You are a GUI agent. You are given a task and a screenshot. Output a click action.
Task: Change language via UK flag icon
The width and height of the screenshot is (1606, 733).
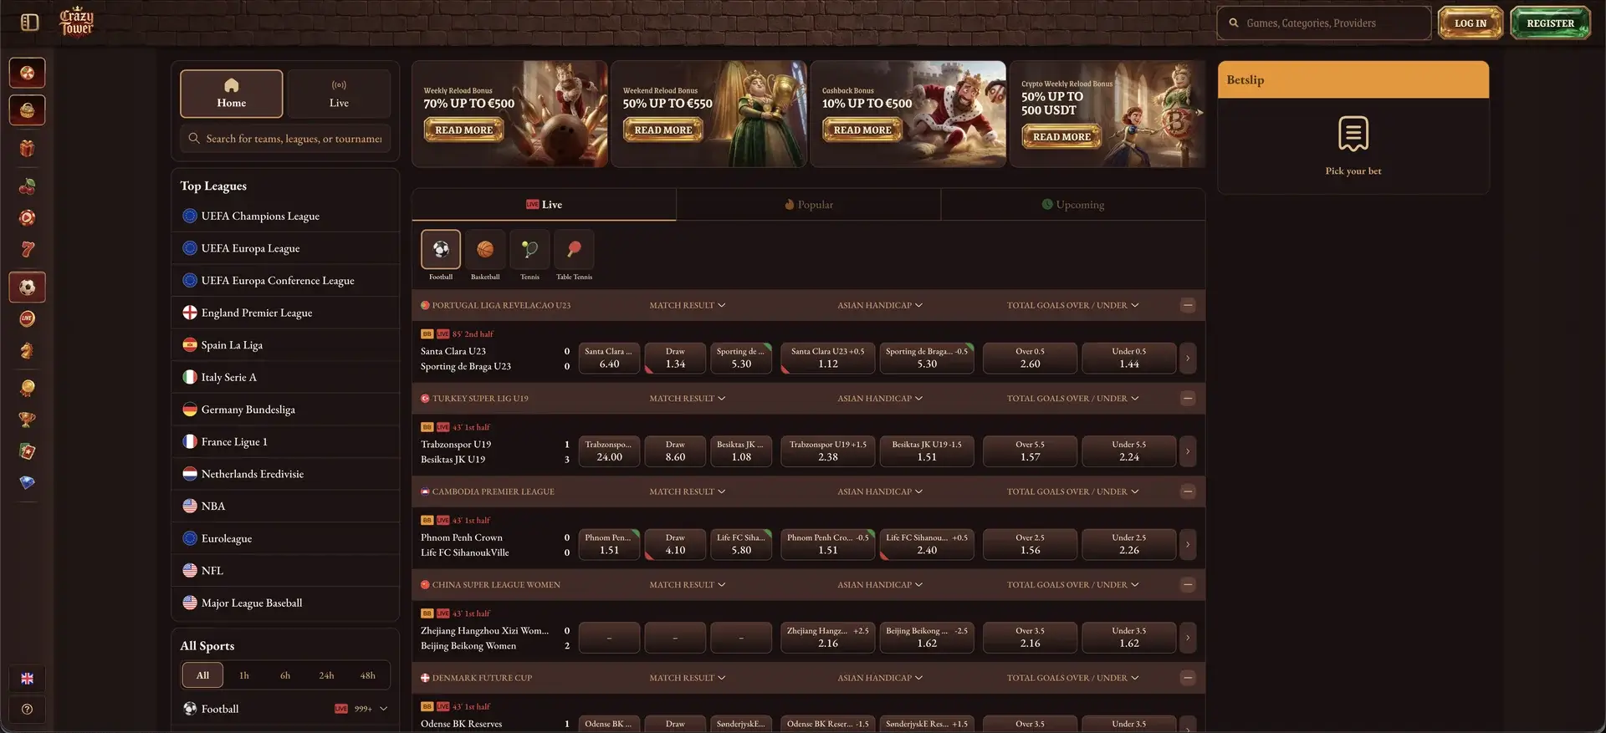tap(27, 679)
